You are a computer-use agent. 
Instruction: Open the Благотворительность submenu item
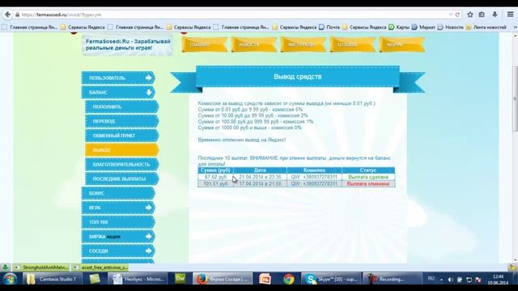pos(122,164)
